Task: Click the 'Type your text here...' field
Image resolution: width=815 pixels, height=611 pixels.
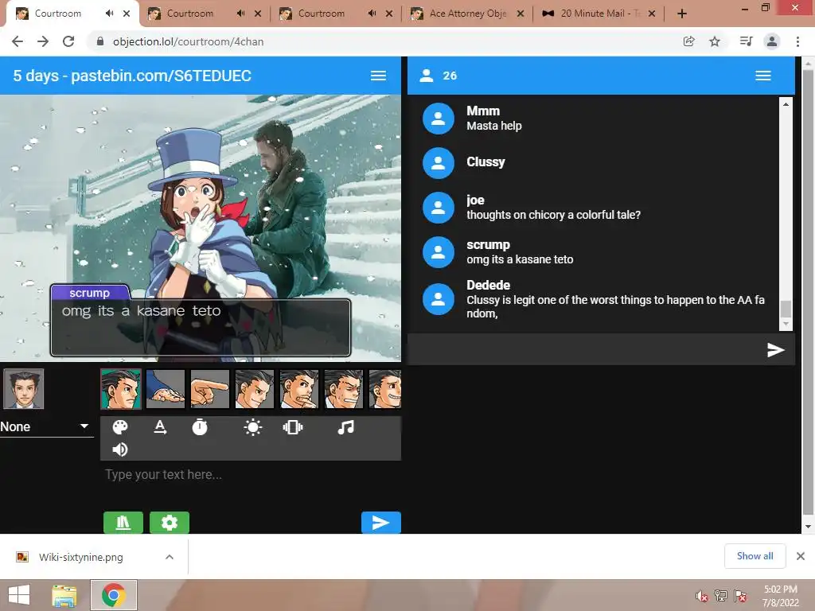Action: [x=251, y=474]
